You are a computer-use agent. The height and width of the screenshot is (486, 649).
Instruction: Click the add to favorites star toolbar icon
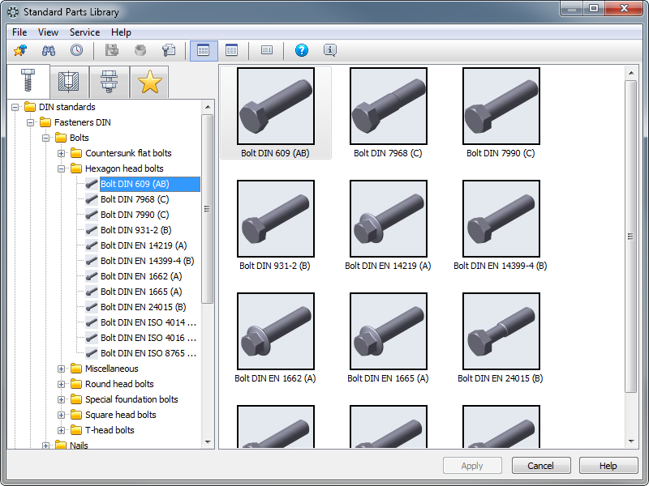[x=20, y=50]
